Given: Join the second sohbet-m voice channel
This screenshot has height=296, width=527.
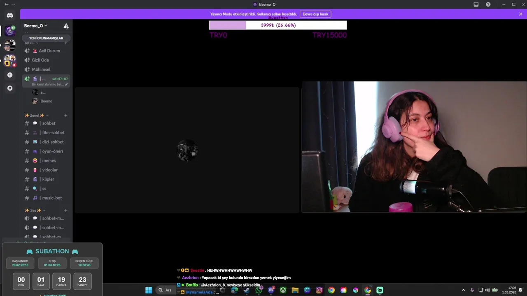Looking at the screenshot, I should tap(46, 228).
